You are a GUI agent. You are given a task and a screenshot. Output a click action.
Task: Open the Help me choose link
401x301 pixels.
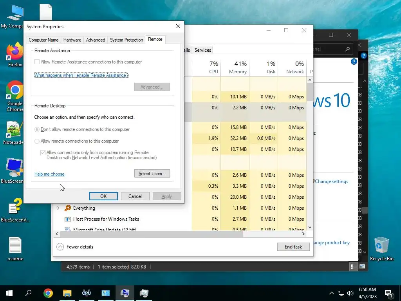[x=49, y=174]
